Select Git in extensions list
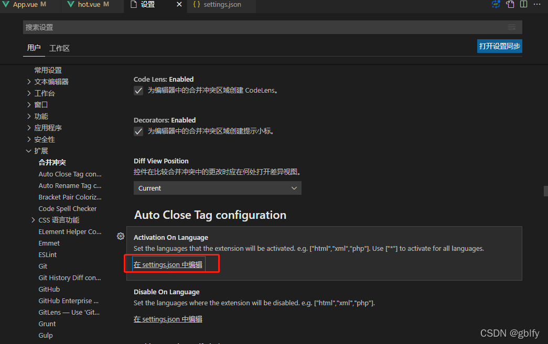548x344 pixels. 42,266
